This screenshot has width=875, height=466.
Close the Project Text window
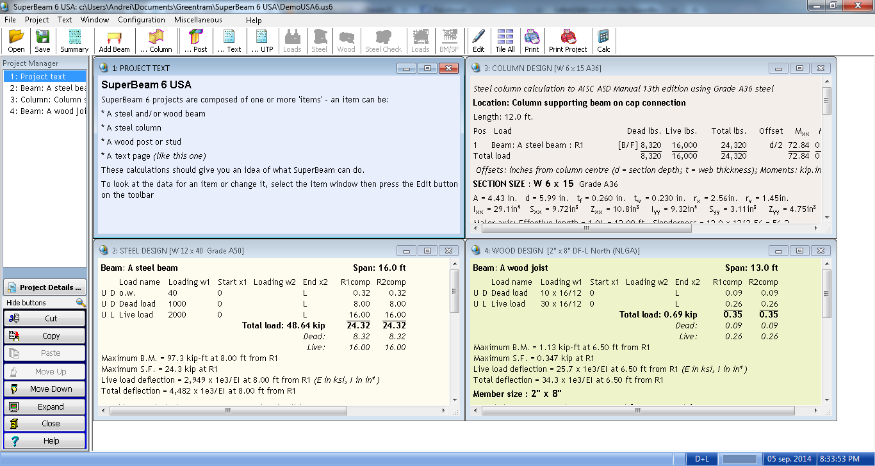pyautogui.click(x=449, y=68)
